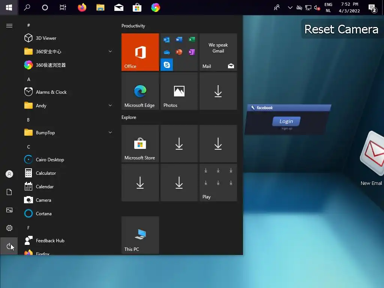Click the muted volume icon
Screen dimensions: 384x288
click(x=317, y=8)
